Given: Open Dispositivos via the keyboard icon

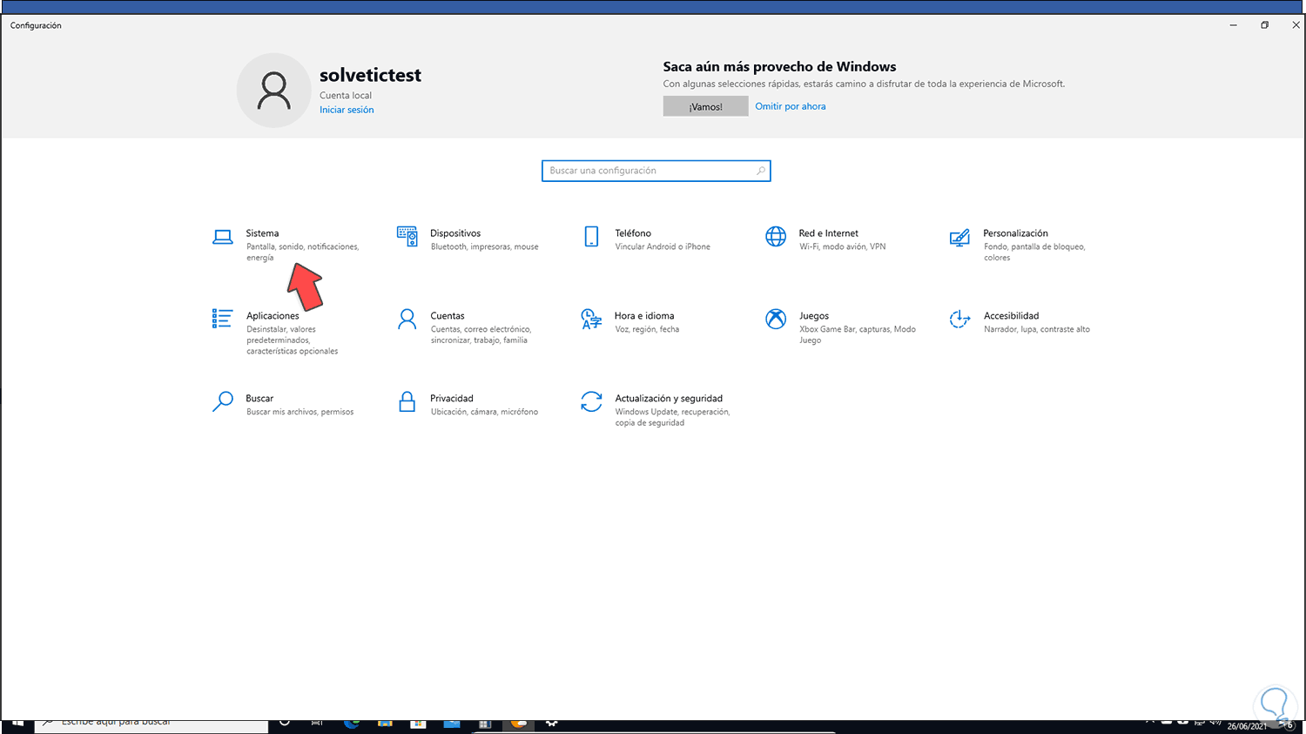Looking at the screenshot, I should click(x=407, y=236).
